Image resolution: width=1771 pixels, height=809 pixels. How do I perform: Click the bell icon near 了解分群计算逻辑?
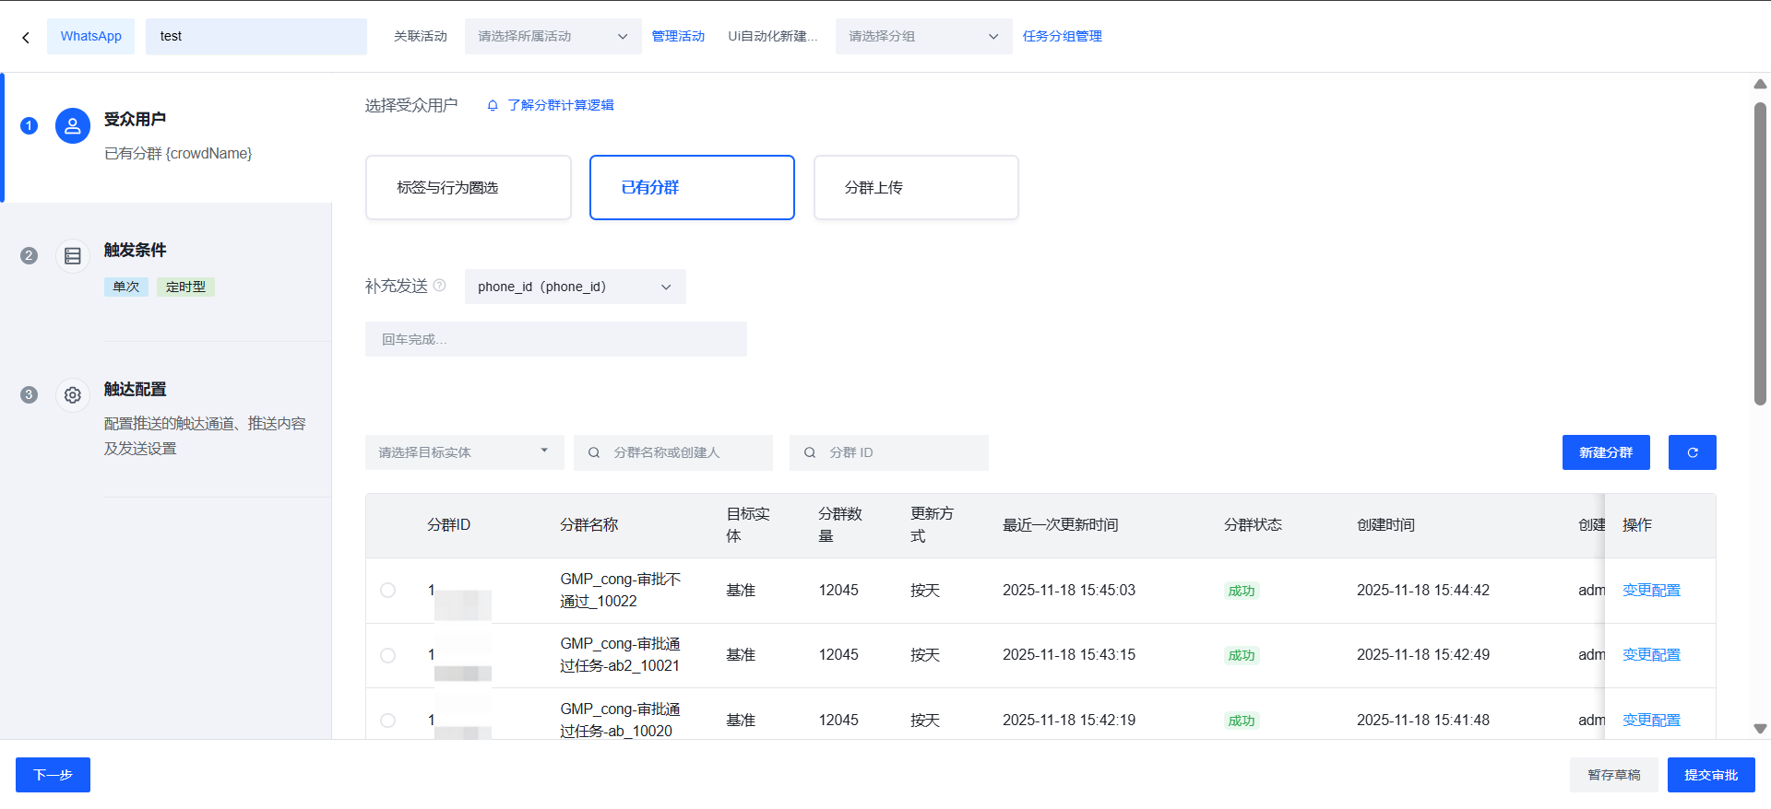pos(493,106)
